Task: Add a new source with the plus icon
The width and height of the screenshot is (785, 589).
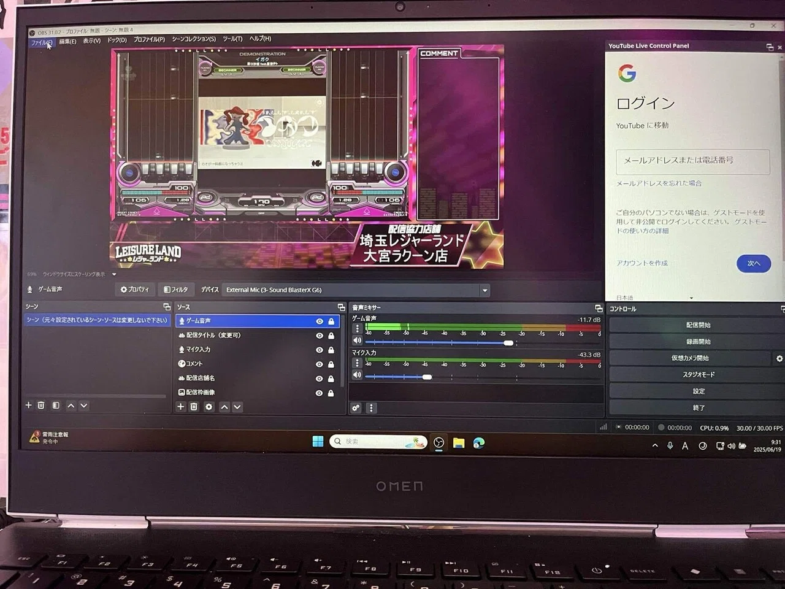Action: coord(180,407)
